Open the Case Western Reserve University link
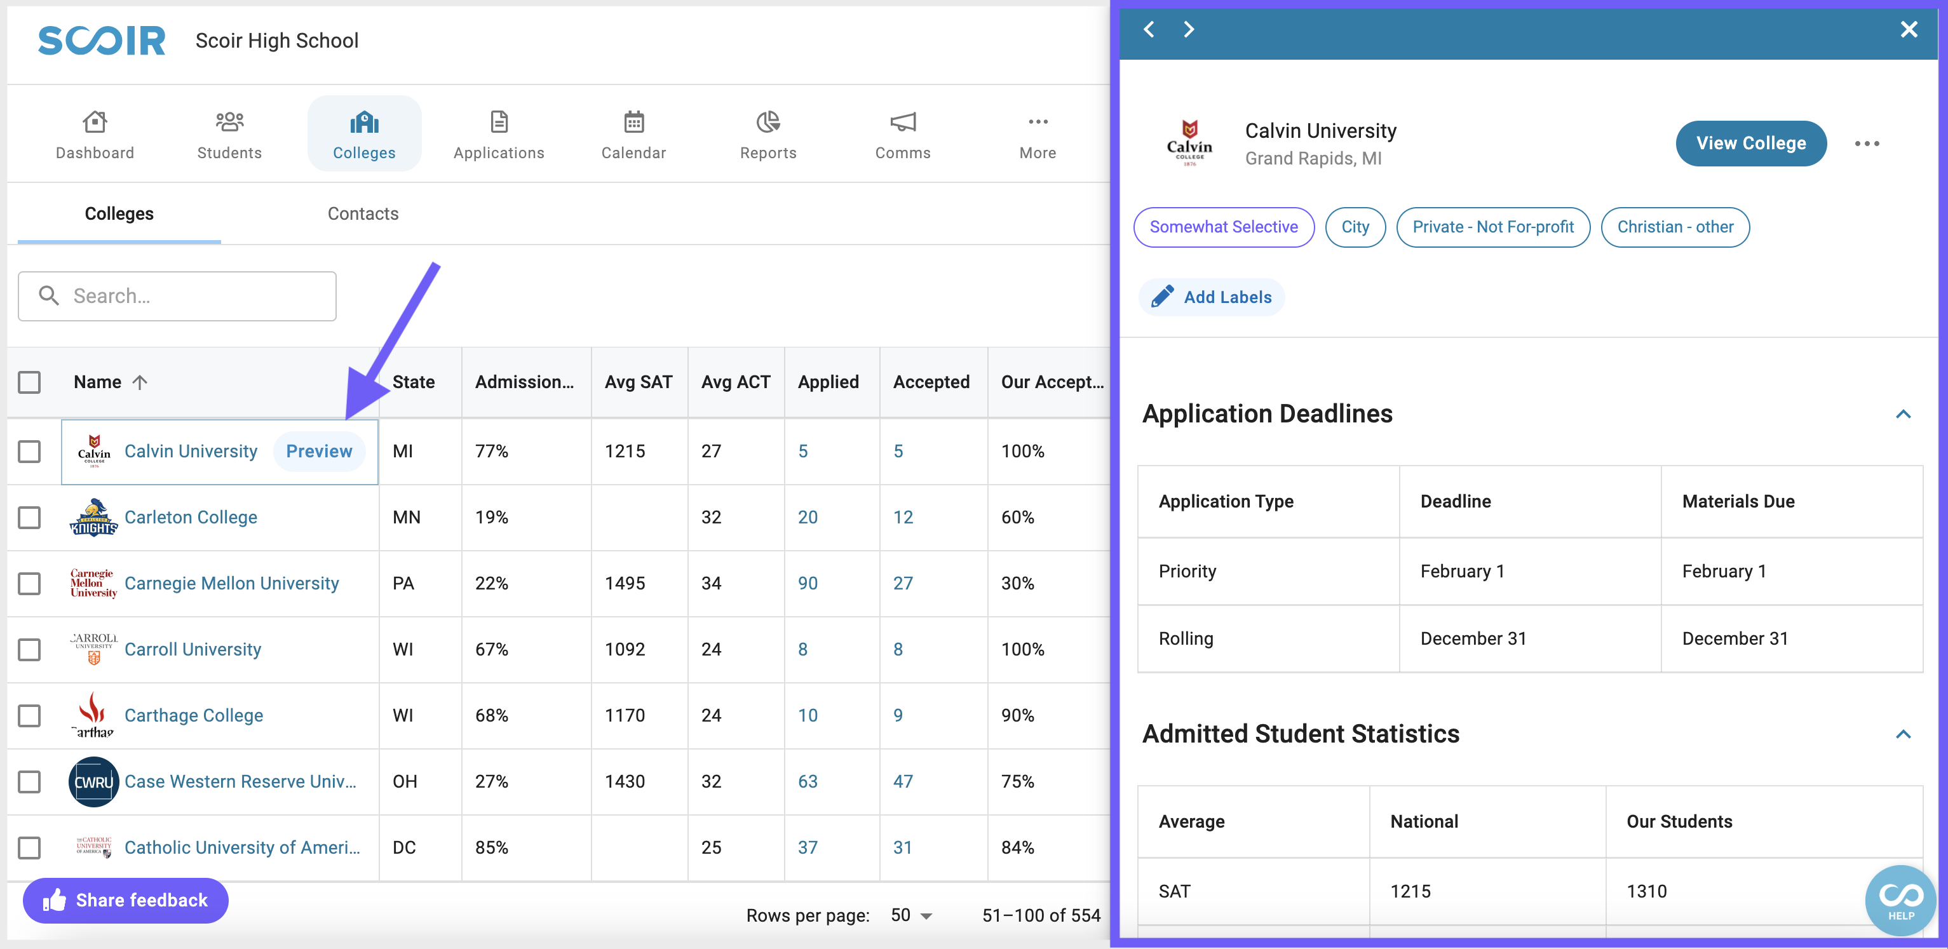 tap(240, 781)
